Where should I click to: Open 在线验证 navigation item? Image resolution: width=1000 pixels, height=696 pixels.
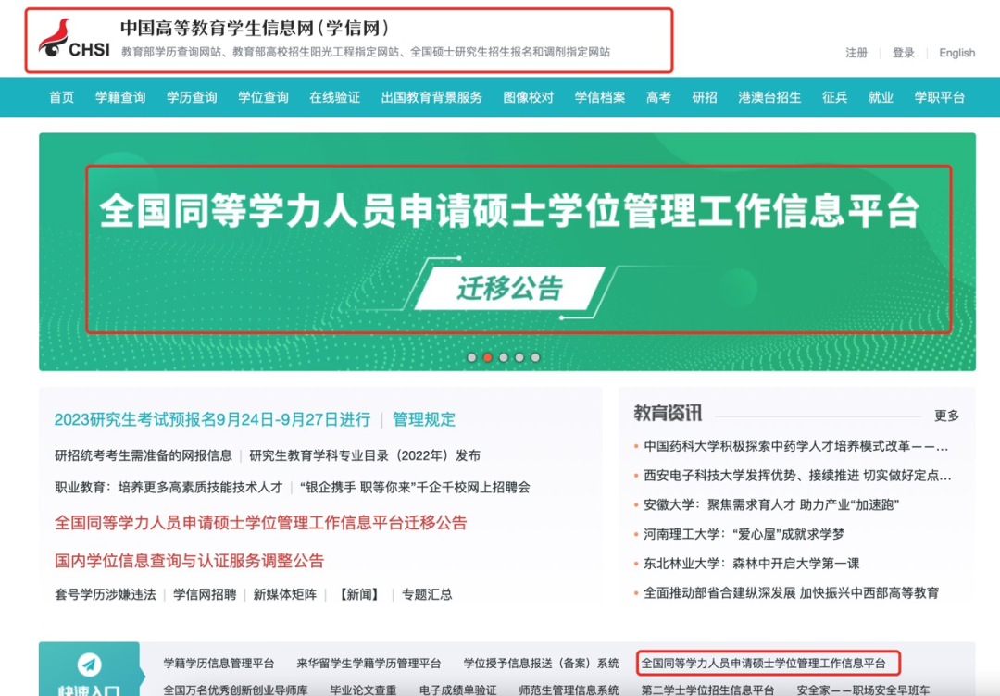tap(335, 97)
